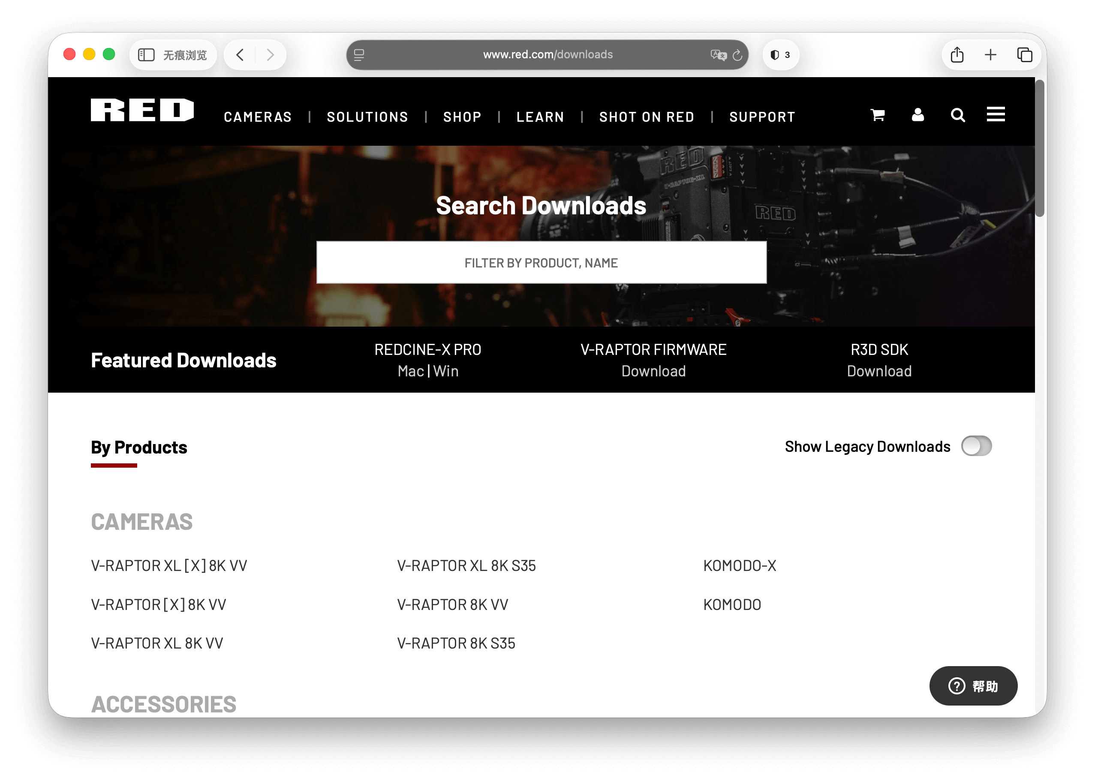
Task: Go back with the browser back arrow
Action: (240, 55)
